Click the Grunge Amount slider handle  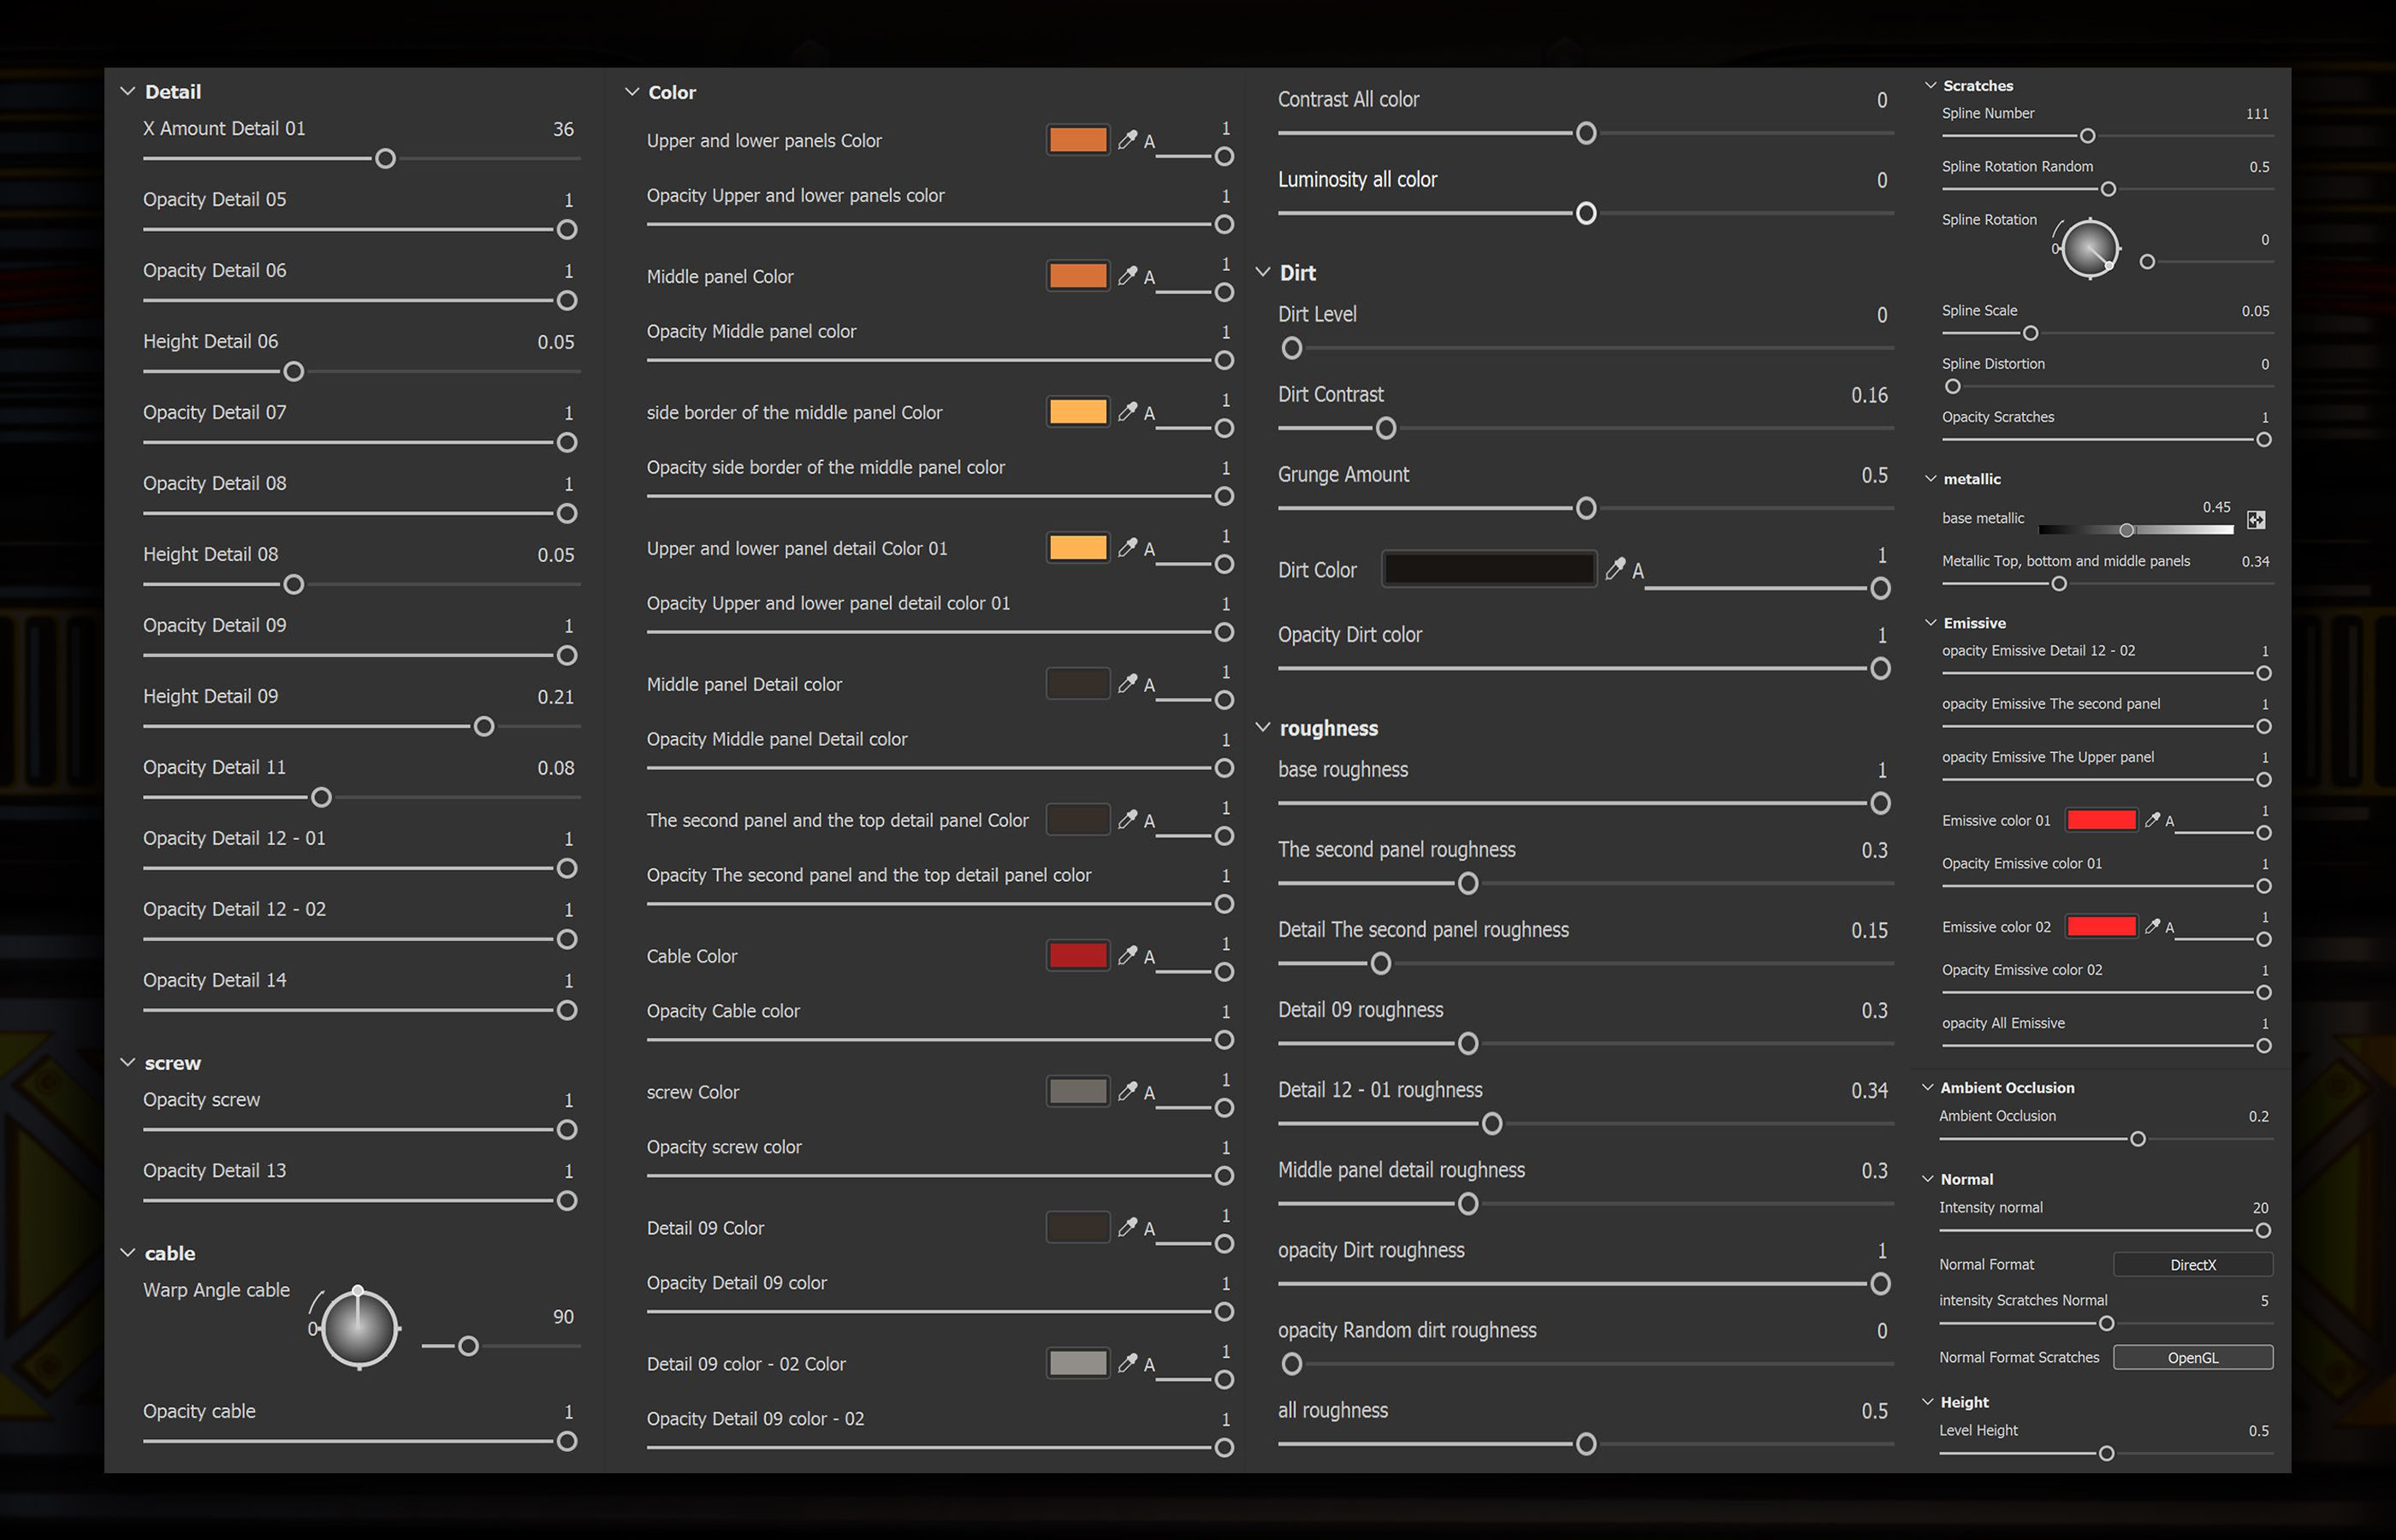click(x=1585, y=508)
